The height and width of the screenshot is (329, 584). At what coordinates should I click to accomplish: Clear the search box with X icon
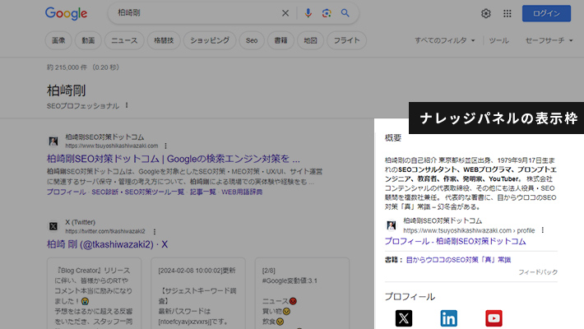click(x=285, y=13)
